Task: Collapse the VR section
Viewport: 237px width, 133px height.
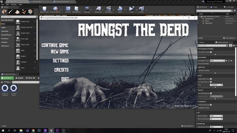Action: (x=197, y=113)
